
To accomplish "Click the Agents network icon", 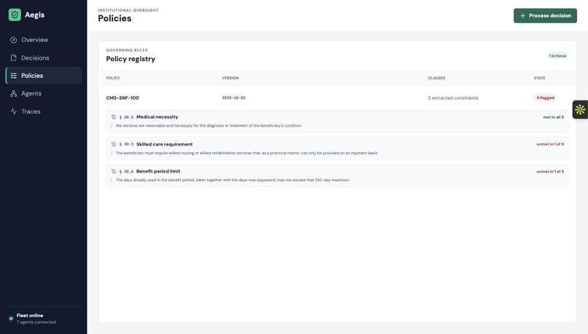I will [14, 93].
